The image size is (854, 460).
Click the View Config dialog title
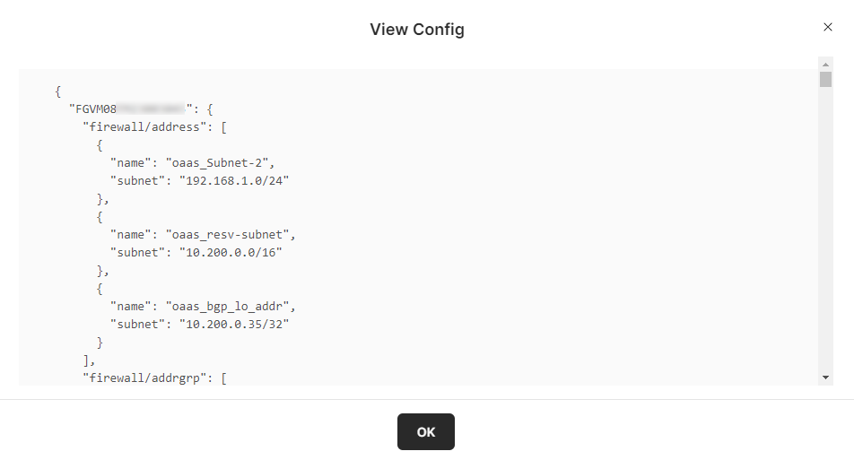coord(417,30)
